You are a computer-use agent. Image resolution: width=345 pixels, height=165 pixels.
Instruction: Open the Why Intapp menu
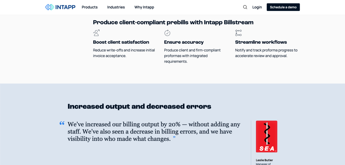pyautogui.click(x=144, y=7)
